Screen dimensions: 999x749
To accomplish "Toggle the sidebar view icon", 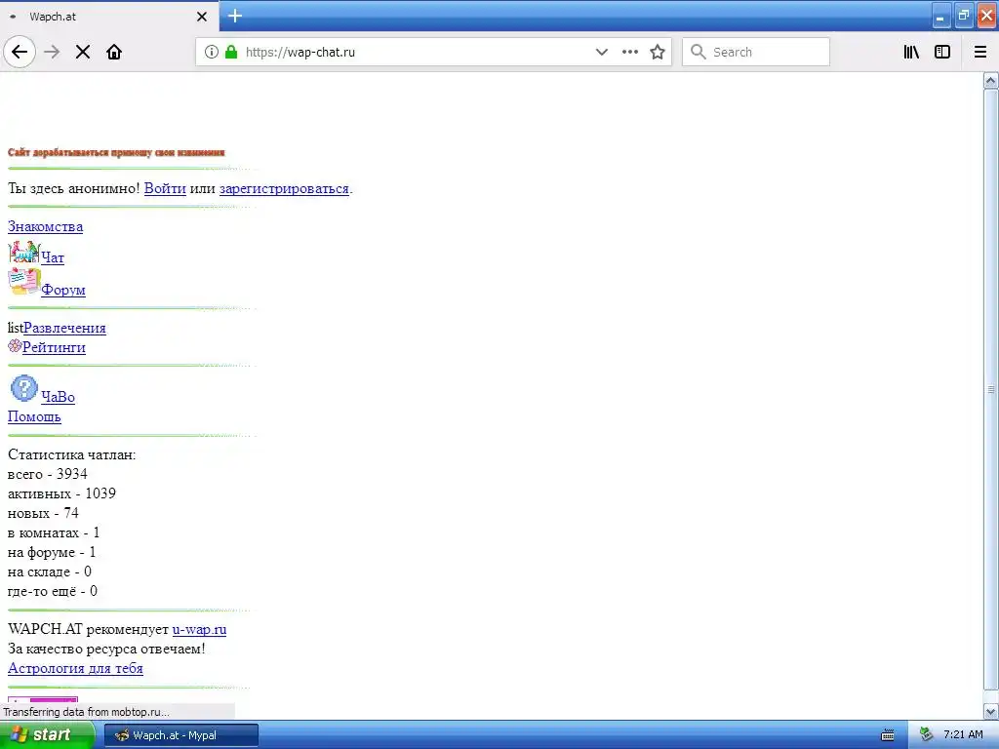I will click(942, 52).
